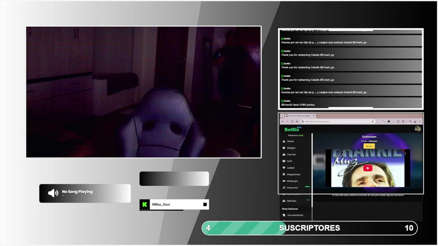This screenshot has height=246, width=438.
Task: Click the site info icon in address bar
Action: 302,121
